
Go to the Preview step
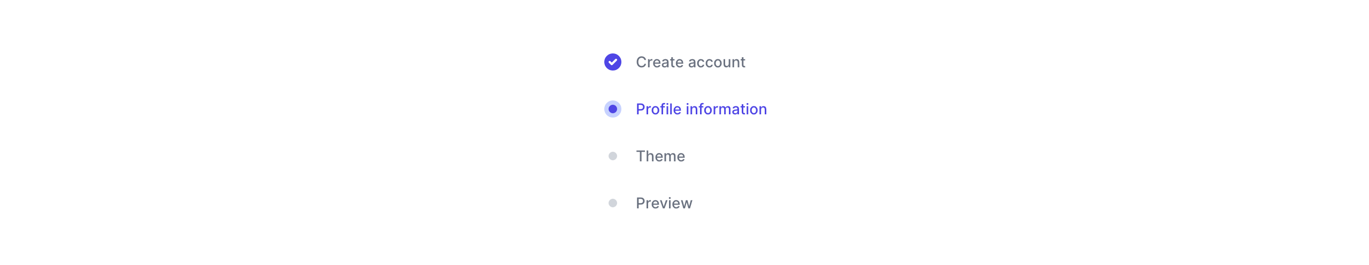point(664,203)
